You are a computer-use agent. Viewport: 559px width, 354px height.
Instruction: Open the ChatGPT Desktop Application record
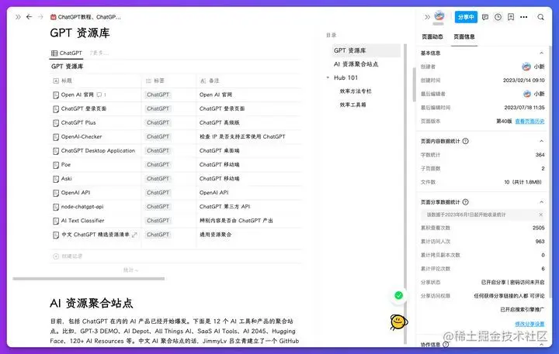pyautogui.click(x=98, y=151)
